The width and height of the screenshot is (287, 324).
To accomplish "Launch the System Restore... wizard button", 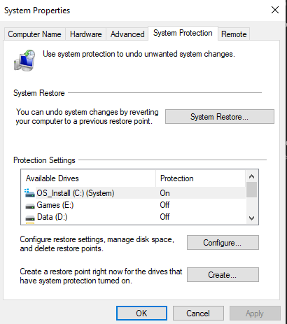I will tap(220, 117).
